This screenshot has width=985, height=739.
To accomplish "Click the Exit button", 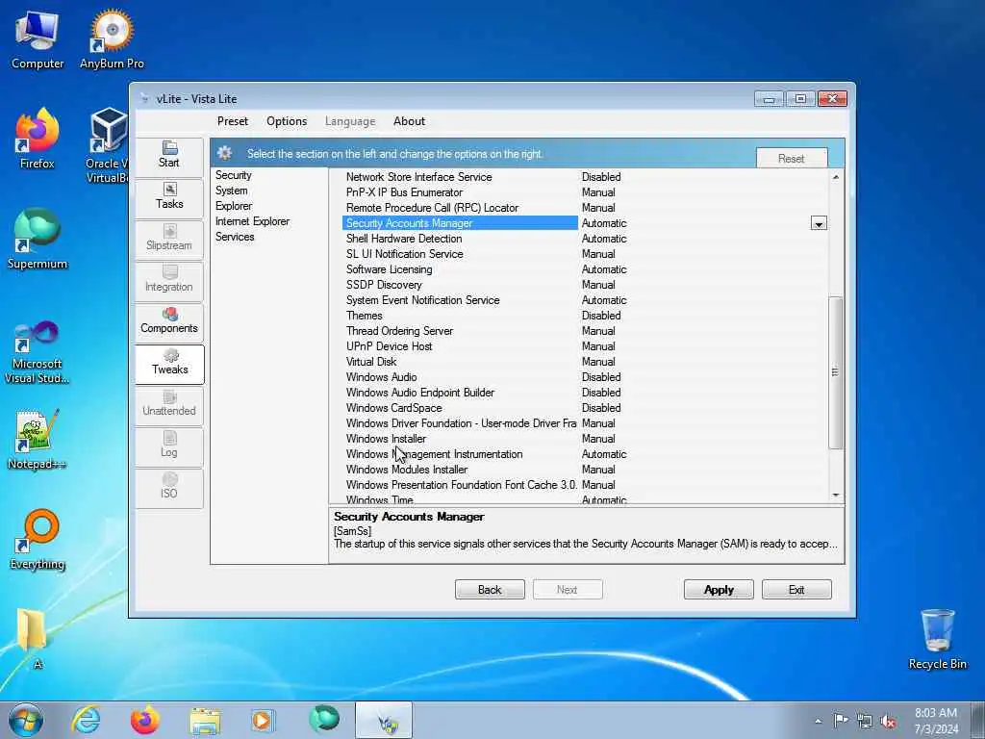I will pos(796,590).
